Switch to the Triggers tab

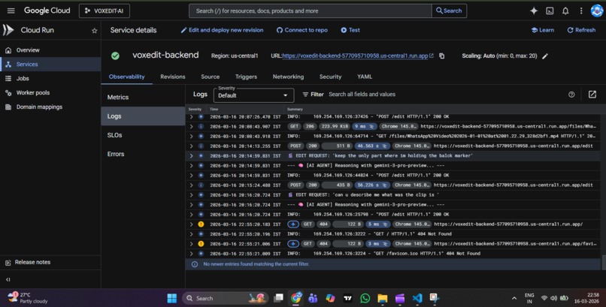(x=246, y=77)
